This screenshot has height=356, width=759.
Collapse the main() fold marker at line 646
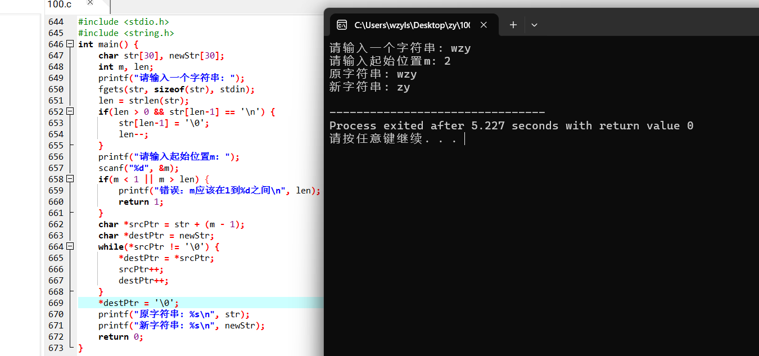(x=70, y=44)
